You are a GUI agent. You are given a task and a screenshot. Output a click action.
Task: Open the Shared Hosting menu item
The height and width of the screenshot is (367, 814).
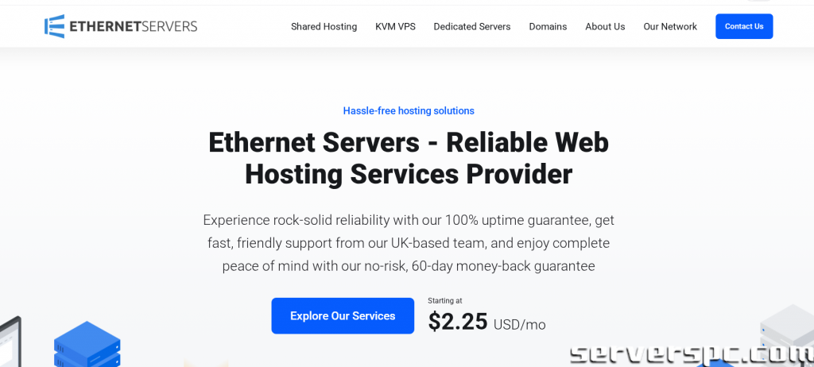click(324, 26)
